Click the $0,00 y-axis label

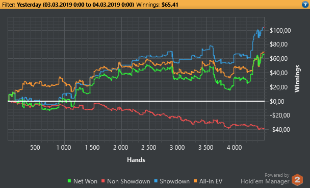click(x=277, y=102)
